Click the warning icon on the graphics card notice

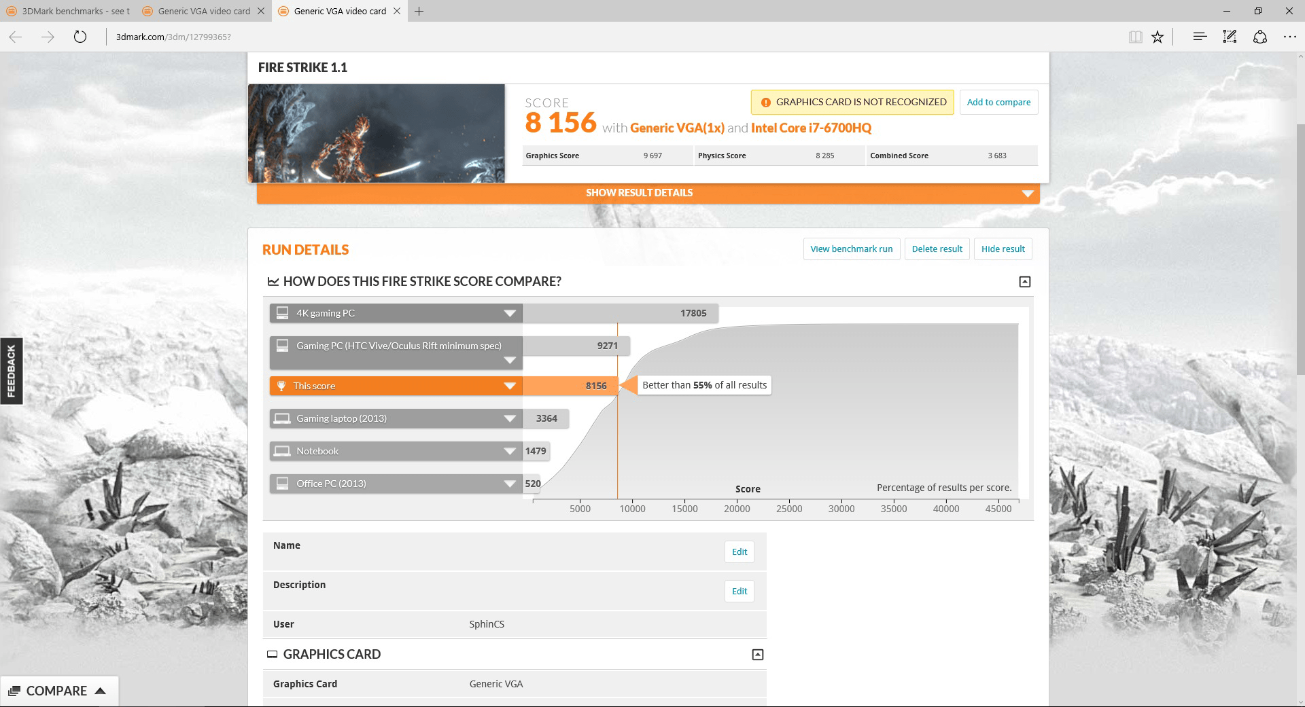(x=765, y=103)
